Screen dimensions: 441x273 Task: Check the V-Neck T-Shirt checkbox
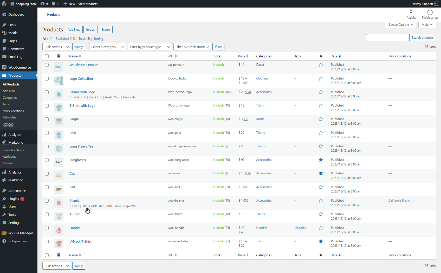[x=47, y=242]
